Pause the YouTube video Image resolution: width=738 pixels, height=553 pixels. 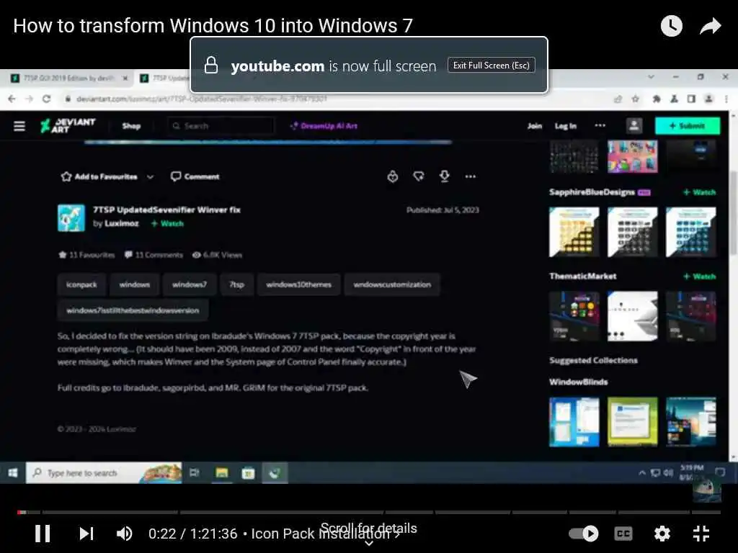[x=43, y=534]
